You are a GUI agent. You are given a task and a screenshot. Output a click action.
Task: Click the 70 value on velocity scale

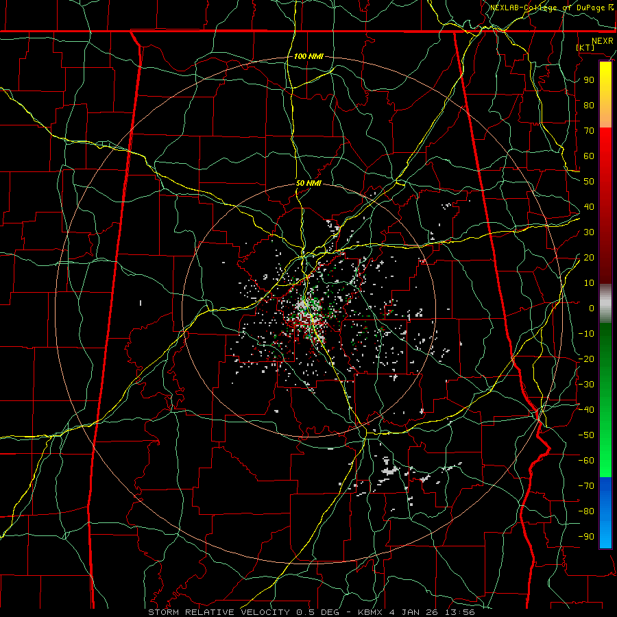click(x=589, y=131)
